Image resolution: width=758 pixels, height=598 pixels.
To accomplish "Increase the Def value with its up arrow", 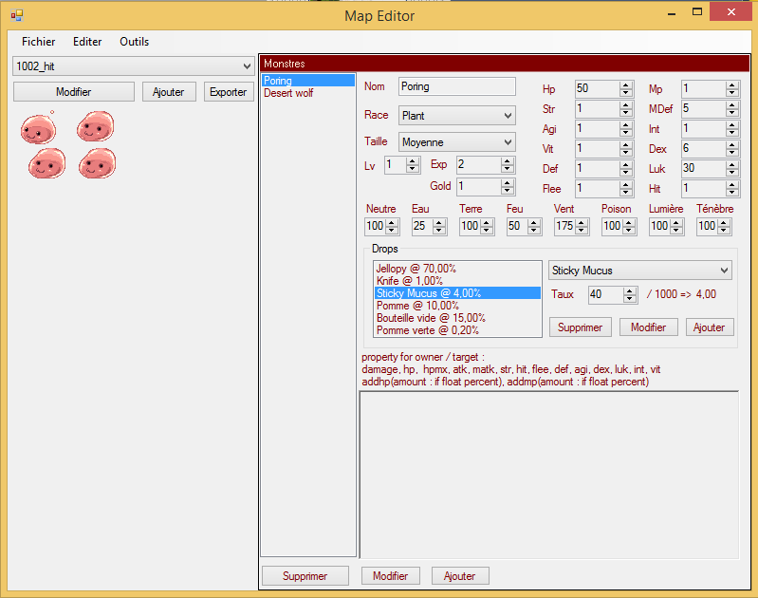I will pyautogui.click(x=626, y=165).
